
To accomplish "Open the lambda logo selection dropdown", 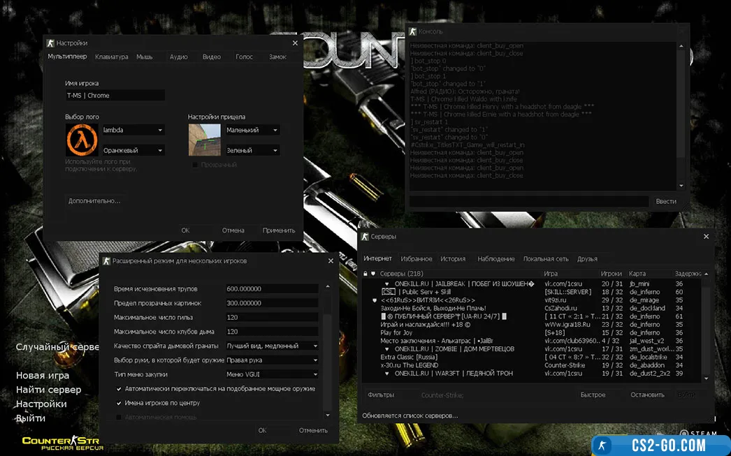I will tap(133, 130).
